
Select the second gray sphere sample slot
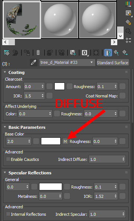point(60,20)
